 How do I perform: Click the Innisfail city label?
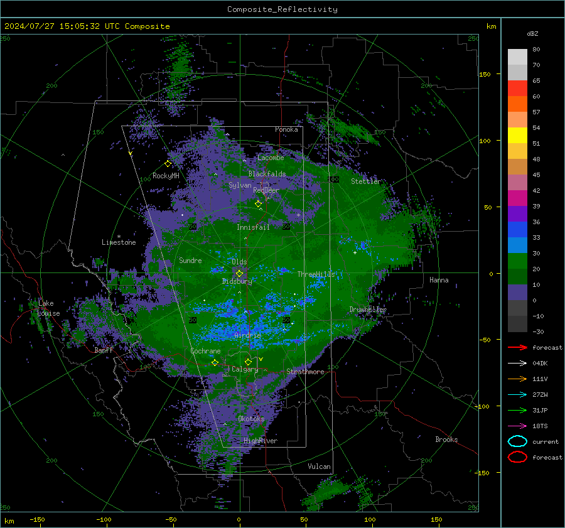253,227
